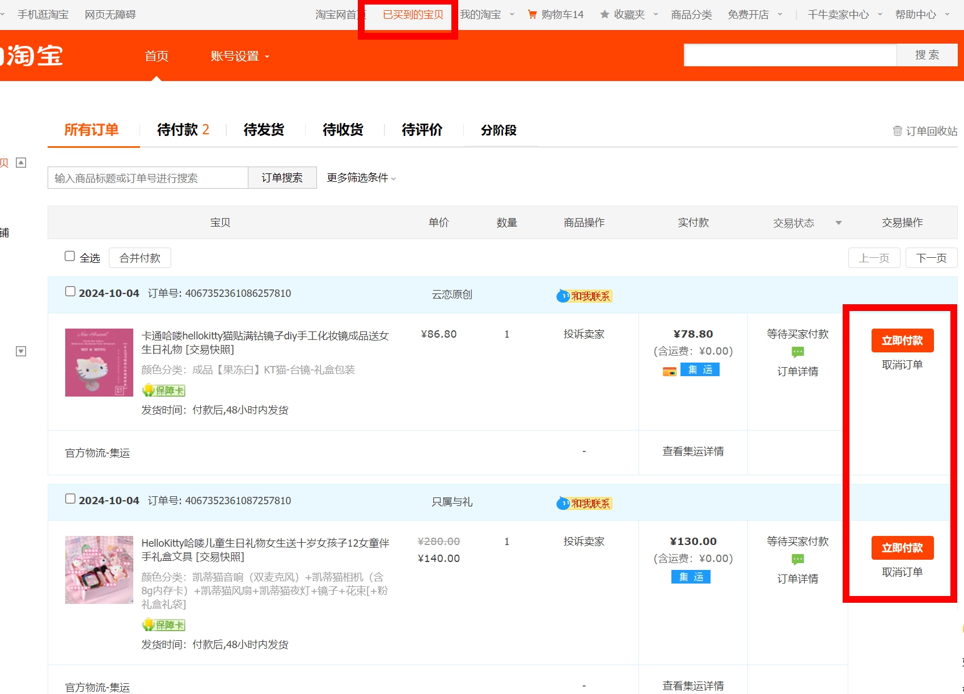Image resolution: width=964 pixels, height=694 pixels.
Task: Open the HelloKitty gift box thumbnail
Action: [x=99, y=570]
